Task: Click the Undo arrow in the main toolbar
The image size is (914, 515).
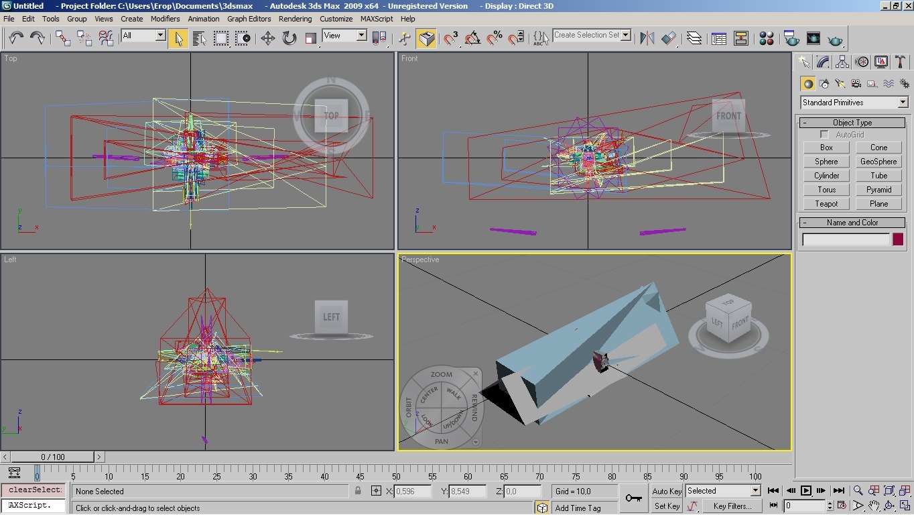Action: 16,38
